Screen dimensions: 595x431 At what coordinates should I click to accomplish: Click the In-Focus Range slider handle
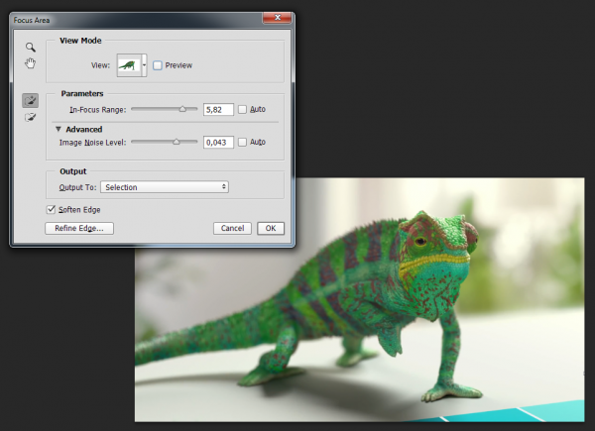[x=182, y=109]
